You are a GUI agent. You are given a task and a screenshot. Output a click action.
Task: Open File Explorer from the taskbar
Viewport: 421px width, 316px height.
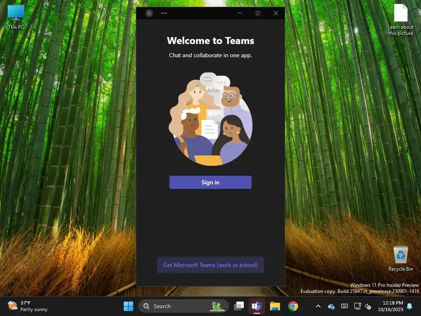275,306
